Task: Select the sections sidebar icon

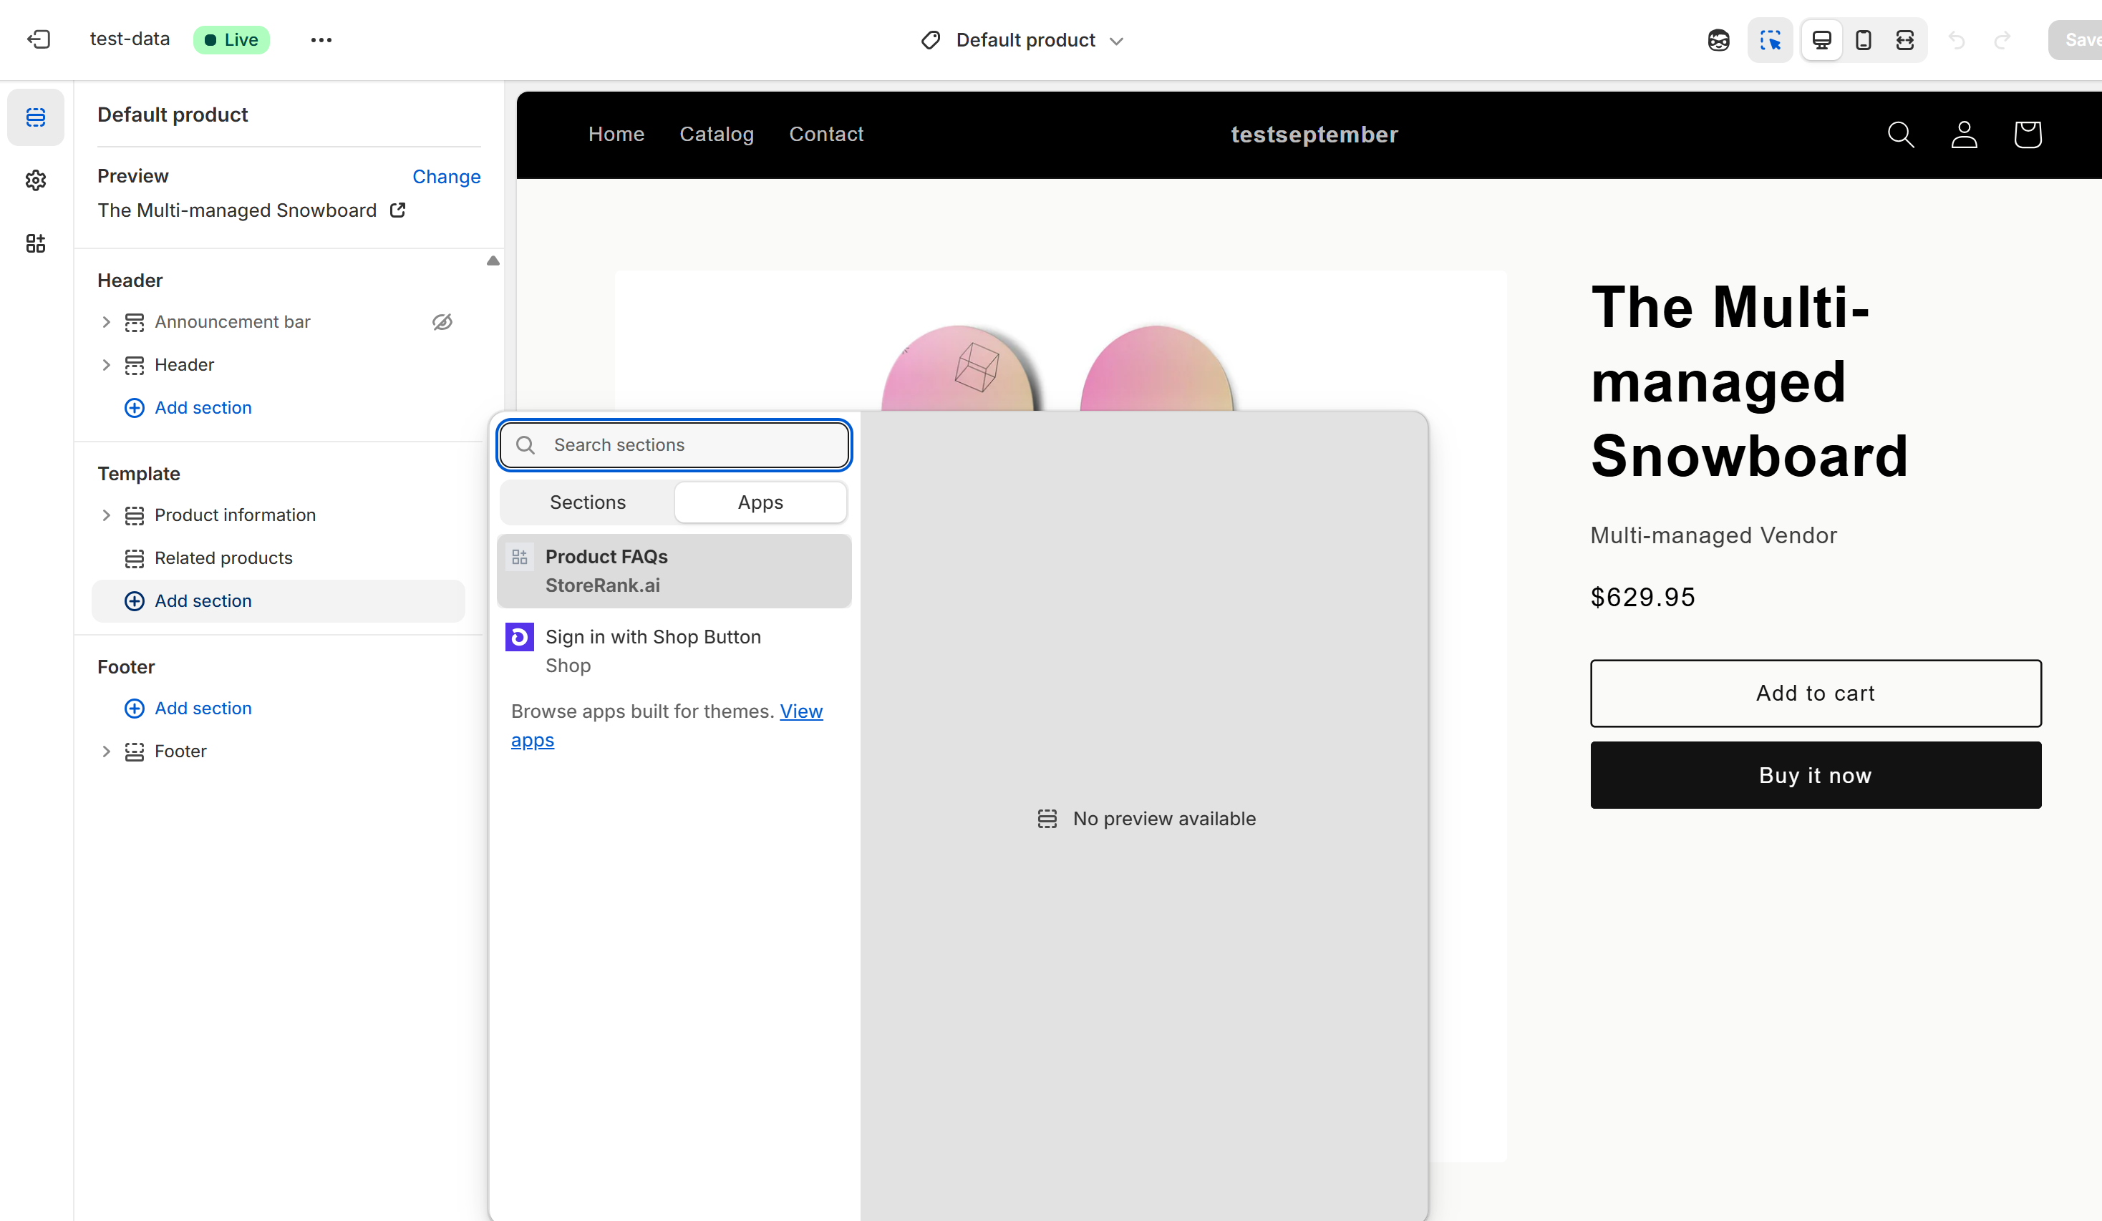Action: (36, 117)
